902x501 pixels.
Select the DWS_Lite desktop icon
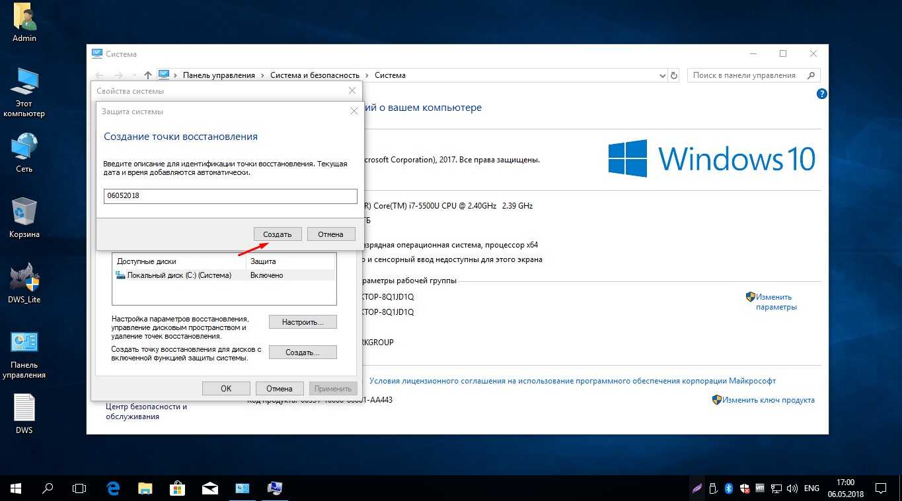(24, 283)
